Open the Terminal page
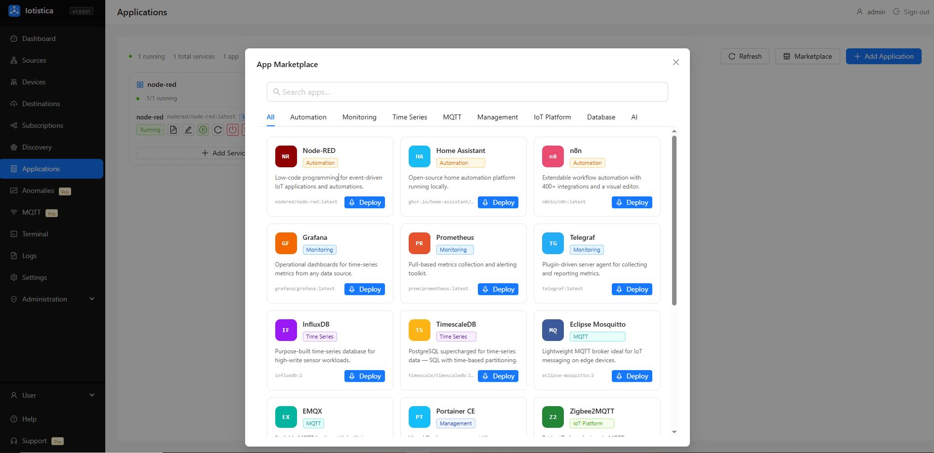The image size is (934, 453). [x=52, y=234]
